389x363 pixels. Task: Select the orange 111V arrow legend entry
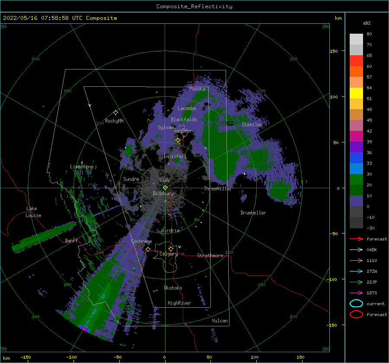356,260
